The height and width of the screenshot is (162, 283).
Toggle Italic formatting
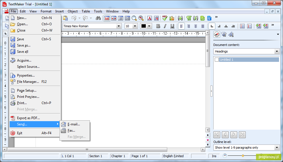click(x=165, y=26)
